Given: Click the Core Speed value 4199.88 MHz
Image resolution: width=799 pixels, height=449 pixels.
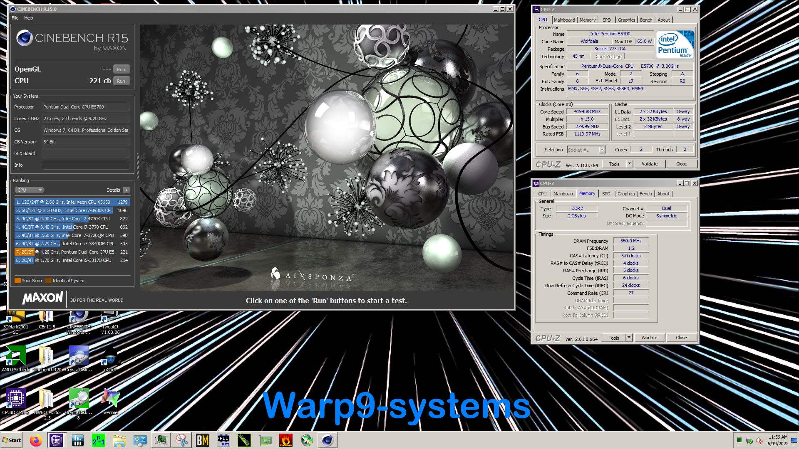Looking at the screenshot, I should point(587,112).
